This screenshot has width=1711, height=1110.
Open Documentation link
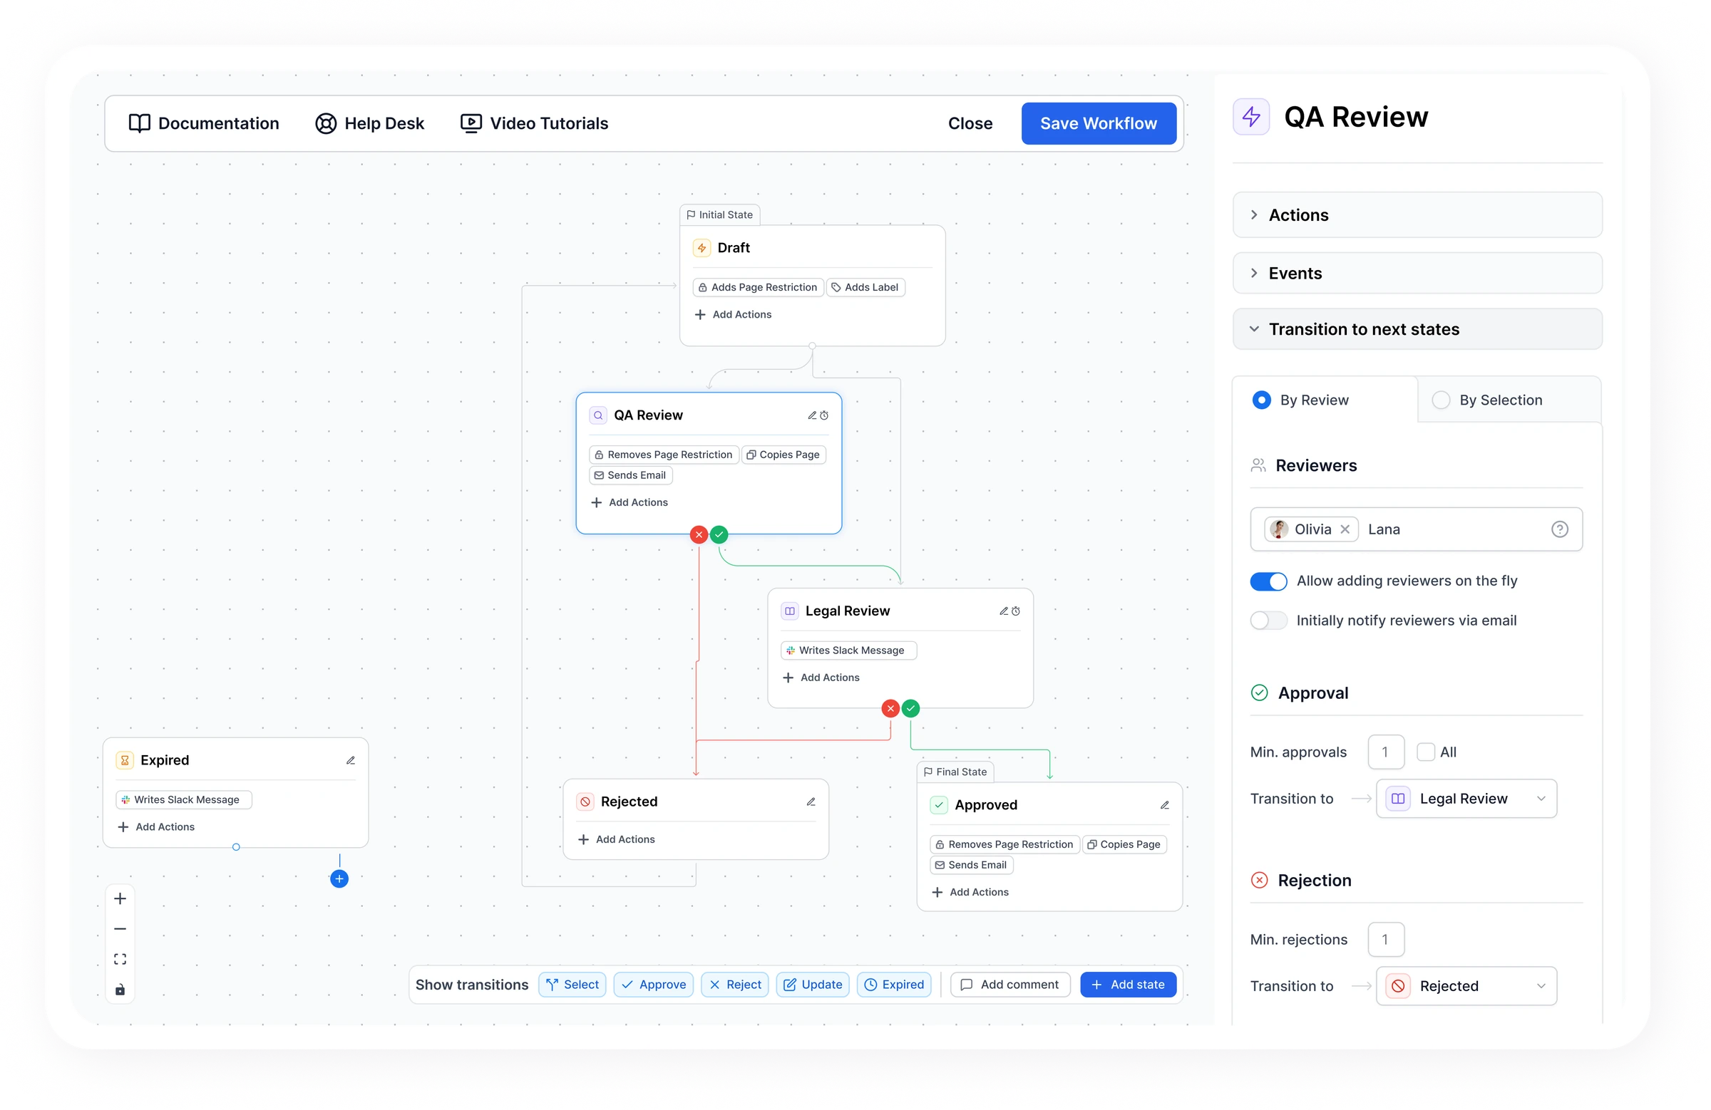click(203, 123)
